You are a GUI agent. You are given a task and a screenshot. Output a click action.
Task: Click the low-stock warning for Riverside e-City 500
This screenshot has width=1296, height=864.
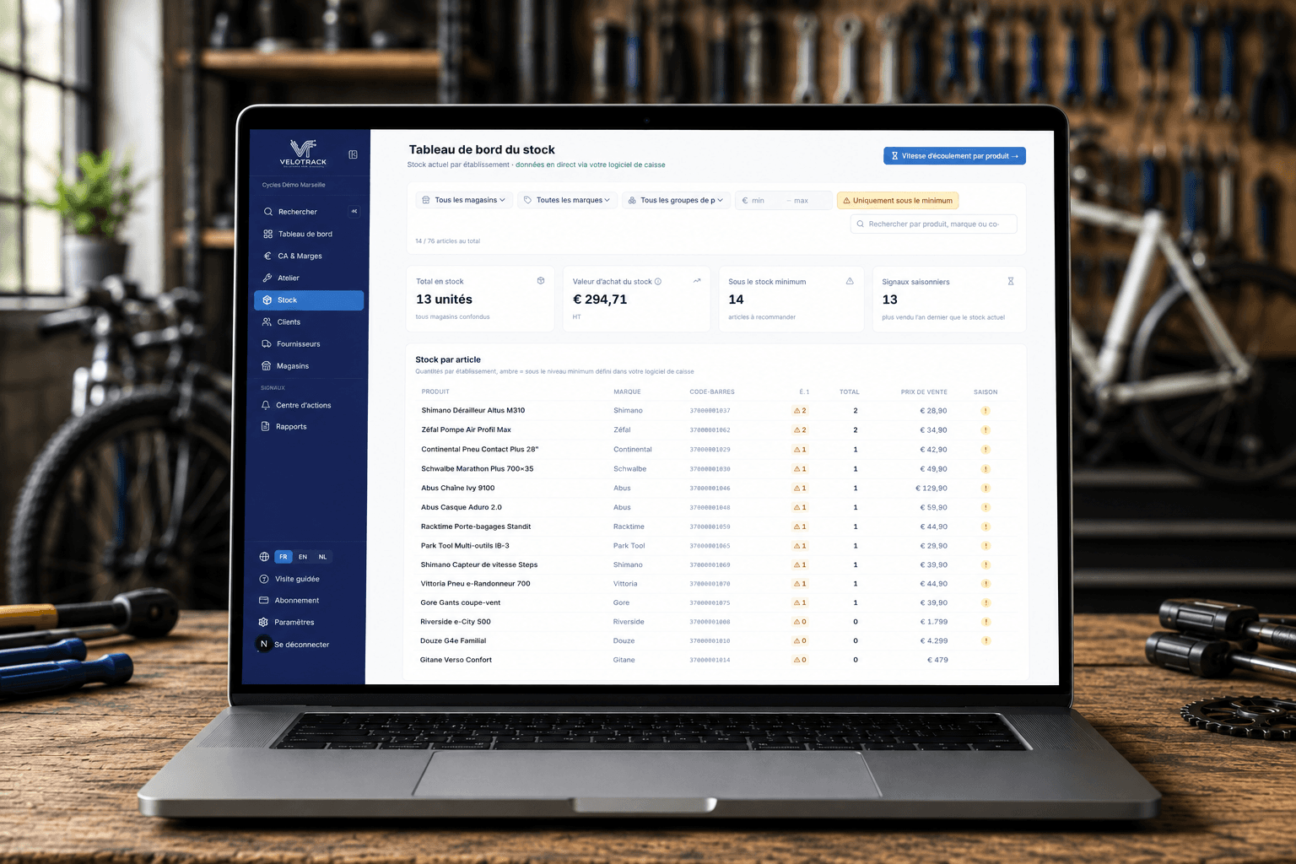click(800, 622)
